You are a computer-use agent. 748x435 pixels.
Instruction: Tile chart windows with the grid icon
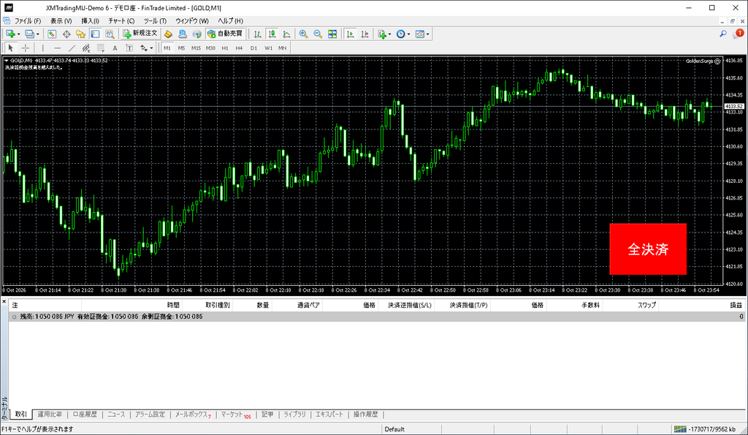pos(332,34)
